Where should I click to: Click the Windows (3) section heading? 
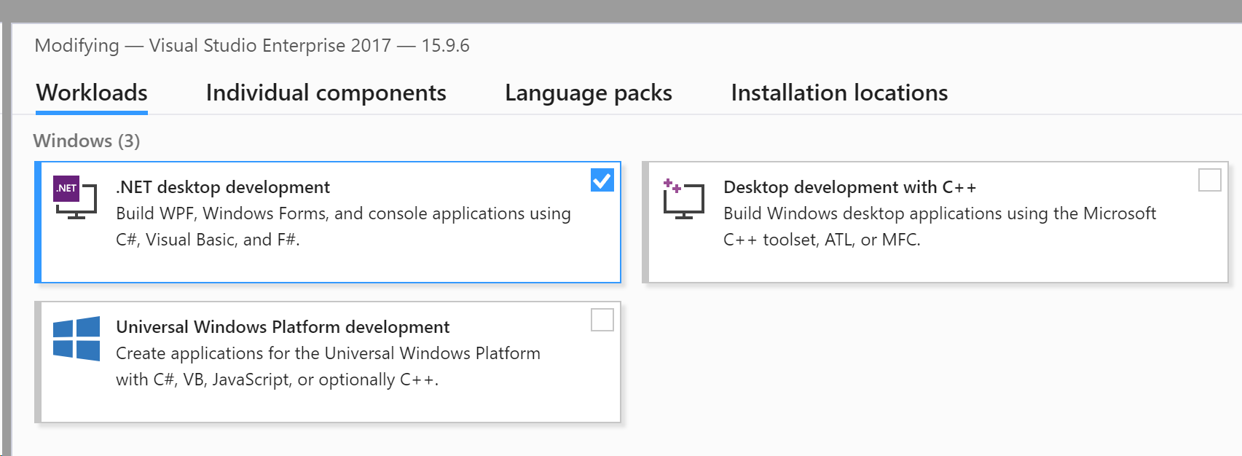(87, 141)
